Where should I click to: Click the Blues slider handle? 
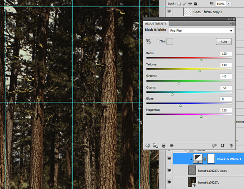181,105
